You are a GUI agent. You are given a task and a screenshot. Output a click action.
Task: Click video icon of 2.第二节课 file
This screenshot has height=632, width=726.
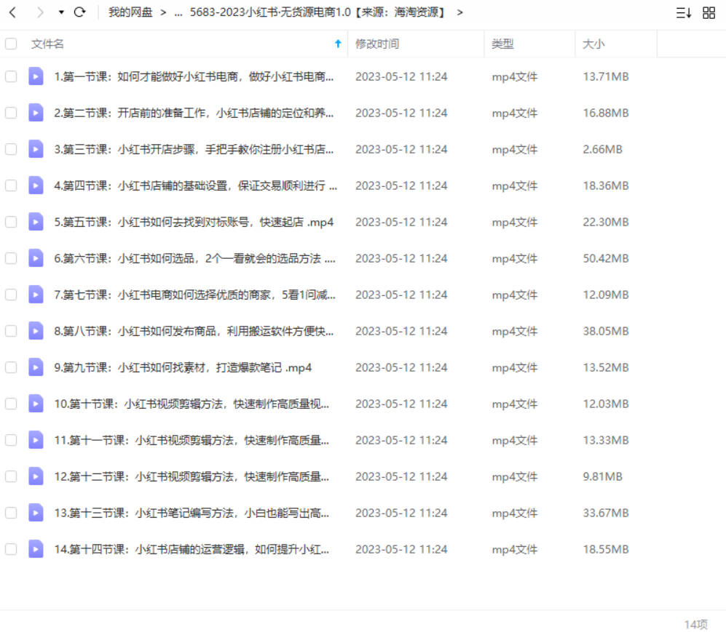[36, 113]
